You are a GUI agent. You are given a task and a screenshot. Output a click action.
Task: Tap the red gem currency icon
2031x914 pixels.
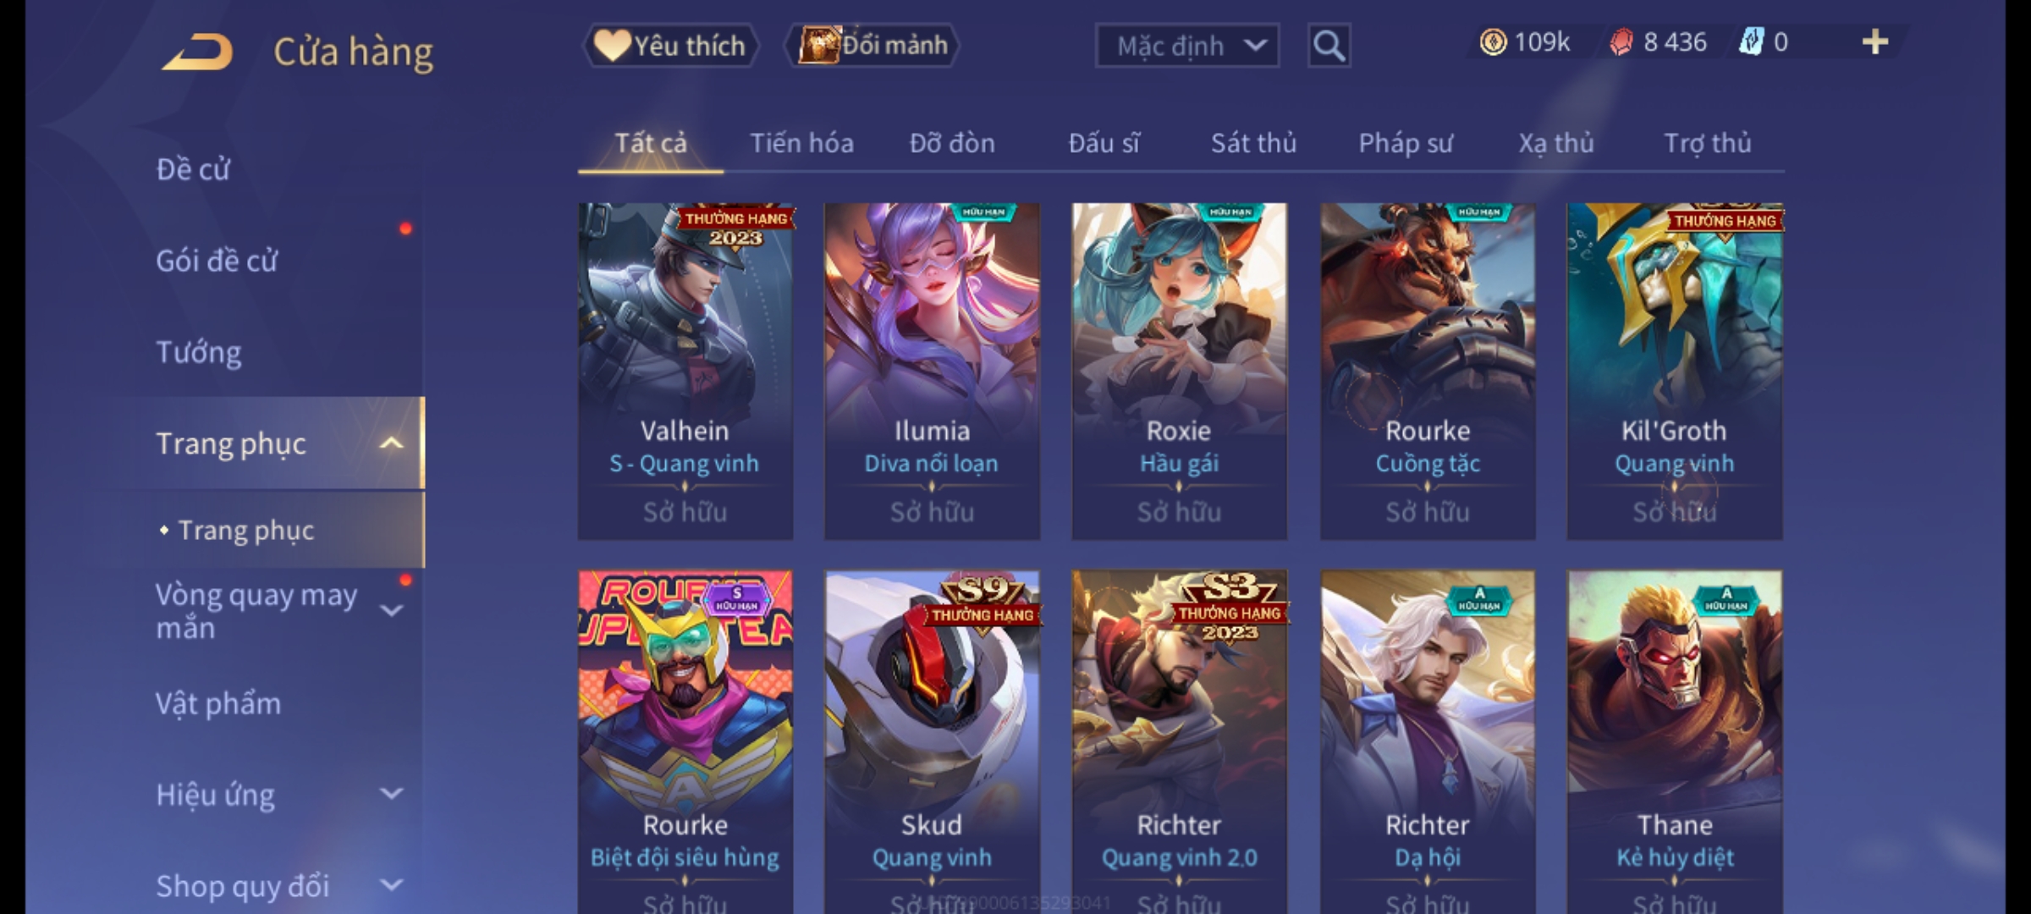[x=1621, y=42]
